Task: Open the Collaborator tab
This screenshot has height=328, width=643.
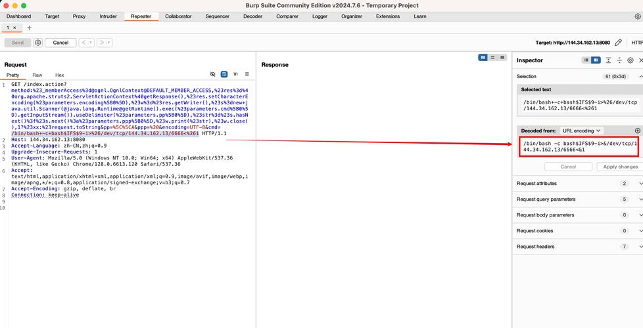Action: tap(178, 16)
